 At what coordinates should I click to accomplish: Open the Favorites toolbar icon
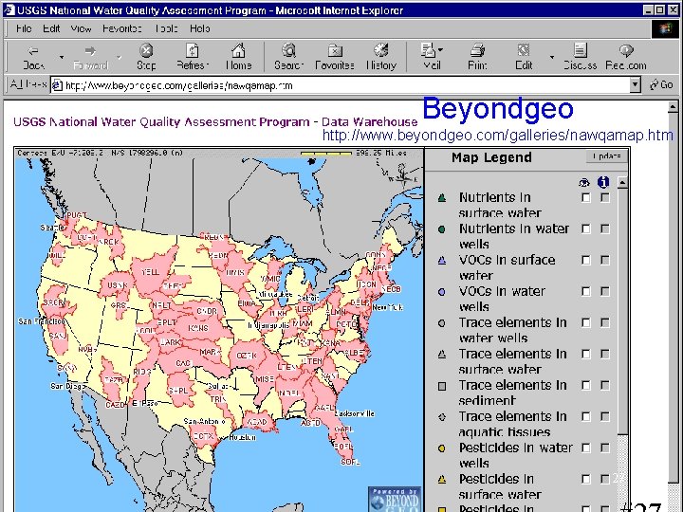335,57
